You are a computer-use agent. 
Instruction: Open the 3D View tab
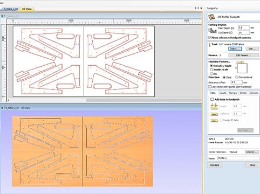click(26, 9)
